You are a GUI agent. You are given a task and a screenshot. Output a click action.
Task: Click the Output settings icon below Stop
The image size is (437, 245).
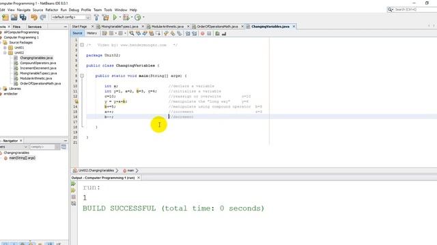[74, 203]
